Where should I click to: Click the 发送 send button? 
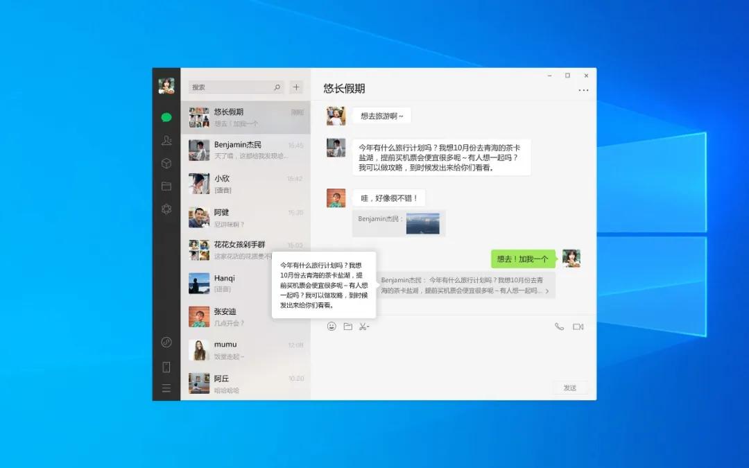570,388
